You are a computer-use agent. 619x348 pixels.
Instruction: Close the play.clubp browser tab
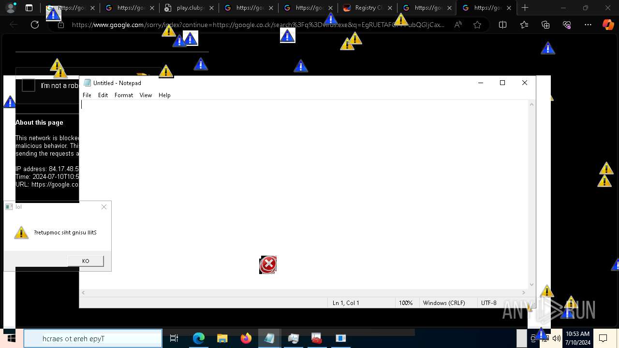(x=211, y=8)
